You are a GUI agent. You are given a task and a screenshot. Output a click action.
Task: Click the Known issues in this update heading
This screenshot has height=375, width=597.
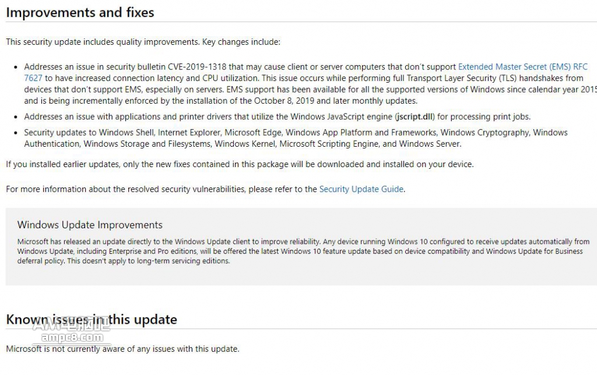pyautogui.click(x=92, y=320)
